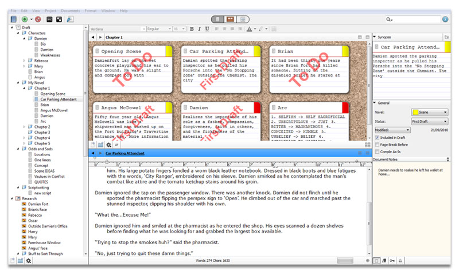Switch to Corkboard view mode

(x=229, y=19)
